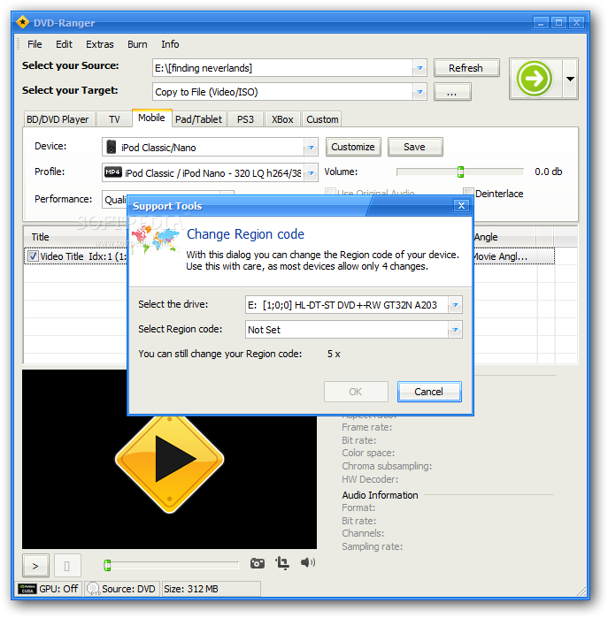Screen dimensions: 608x618
Task: Open the Burn menu
Action: (x=137, y=44)
